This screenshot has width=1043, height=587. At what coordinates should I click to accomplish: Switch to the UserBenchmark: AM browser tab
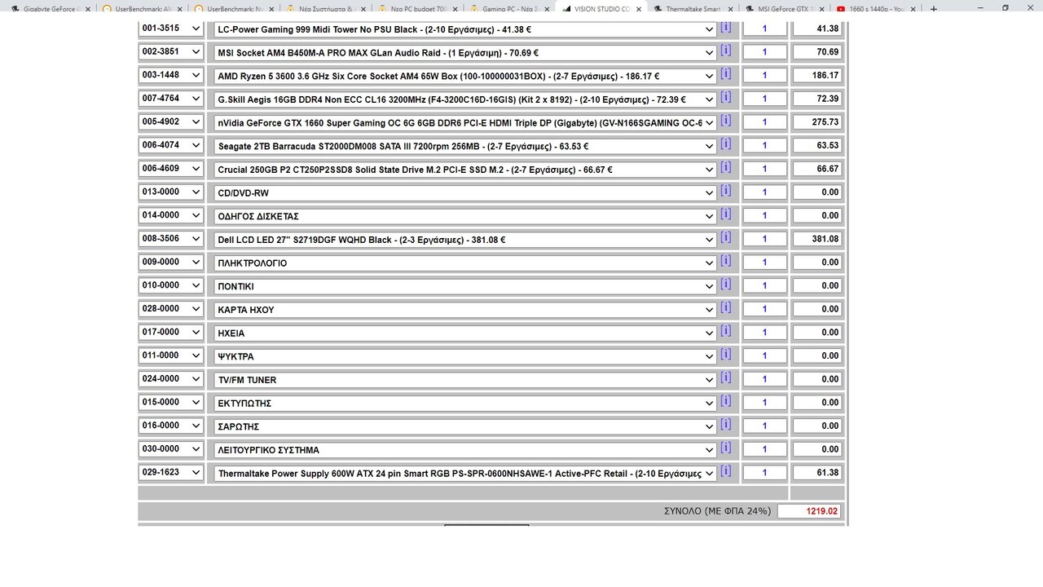141,8
